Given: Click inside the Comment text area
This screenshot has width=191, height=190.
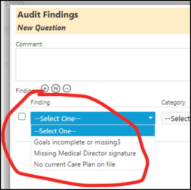Looking at the screenshot, I should (103, 64).
